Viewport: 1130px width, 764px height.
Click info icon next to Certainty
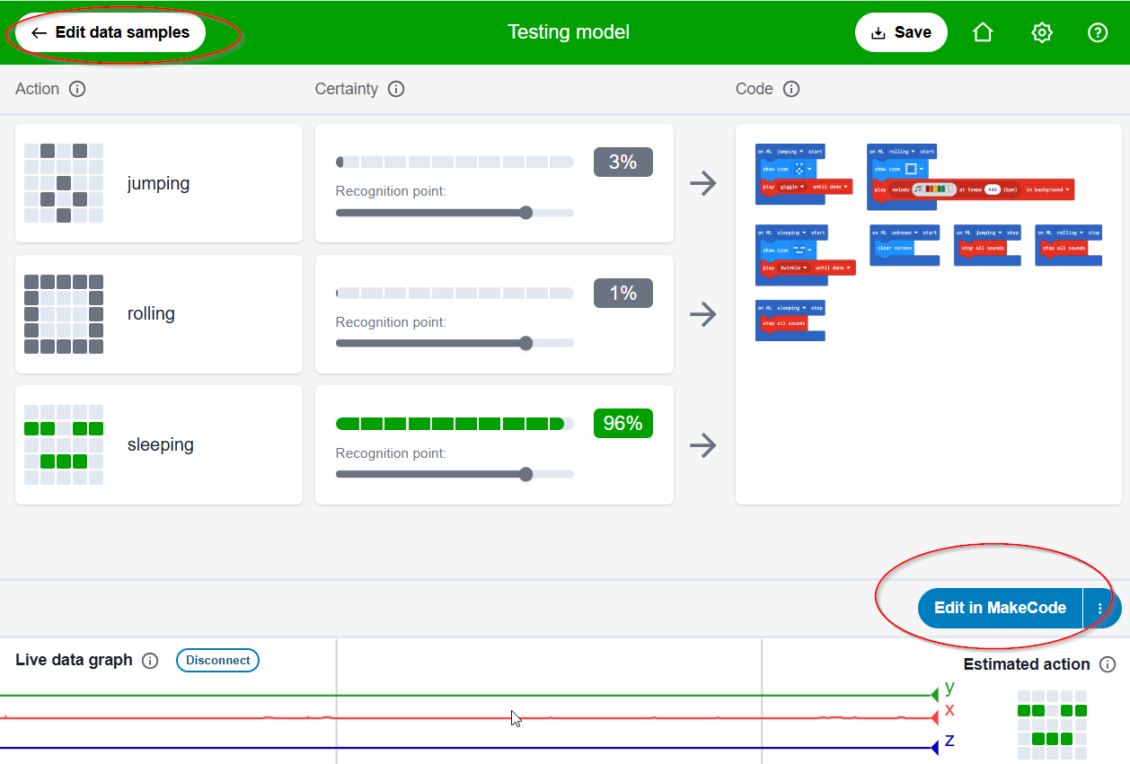(396, 89)
